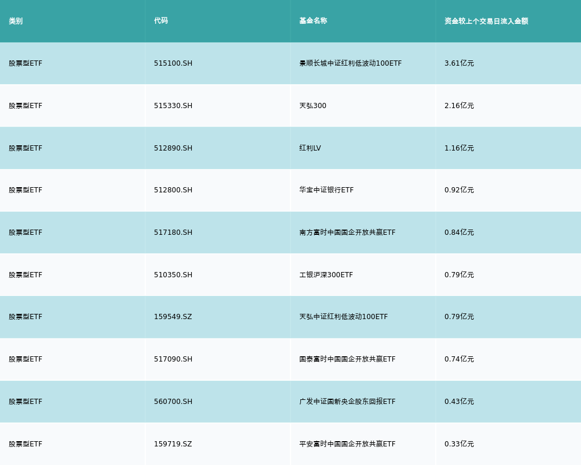Click the 广发中证国新央企股东回报ETF name
Viewport: 581px width, 465px height.
[347, 402]
